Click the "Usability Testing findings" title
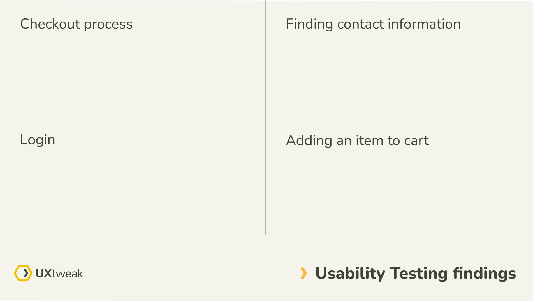The width and height of the screenshot is (533, 301). click(415, 274)
